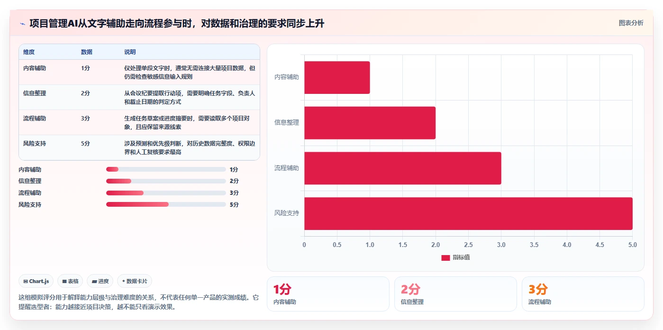Select the 进度 tag chip
Image resolution: width=663 pixels, height=330 pixels.
click(100, 281)
